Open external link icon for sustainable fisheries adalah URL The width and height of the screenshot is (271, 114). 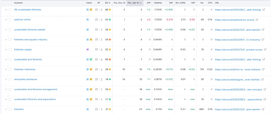pos(263,29)
